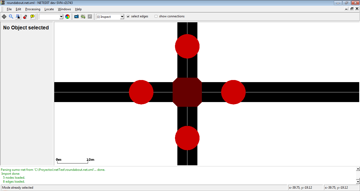
Task: Open the Processing menu
Action: [x=33, y=9]
